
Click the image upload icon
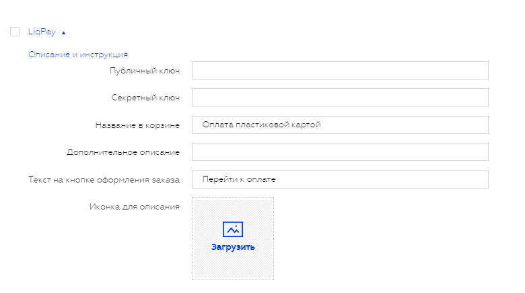233,229
